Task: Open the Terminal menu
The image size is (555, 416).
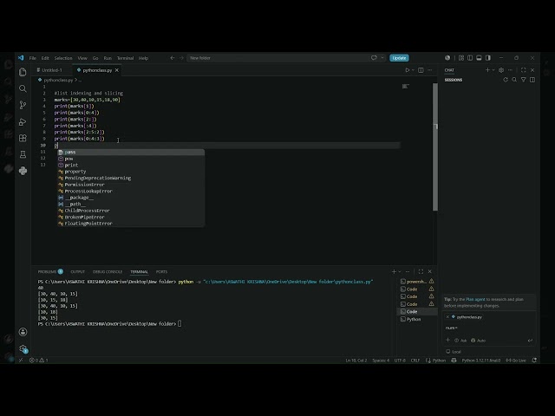Action: [125, 58]
